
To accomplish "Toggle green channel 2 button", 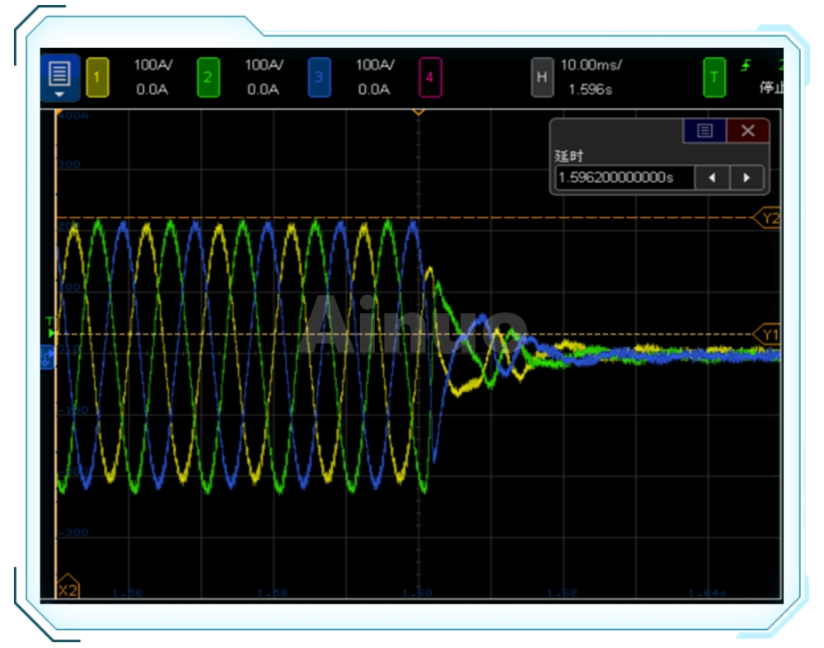I will pyautogui.click(x=208, y=78).
